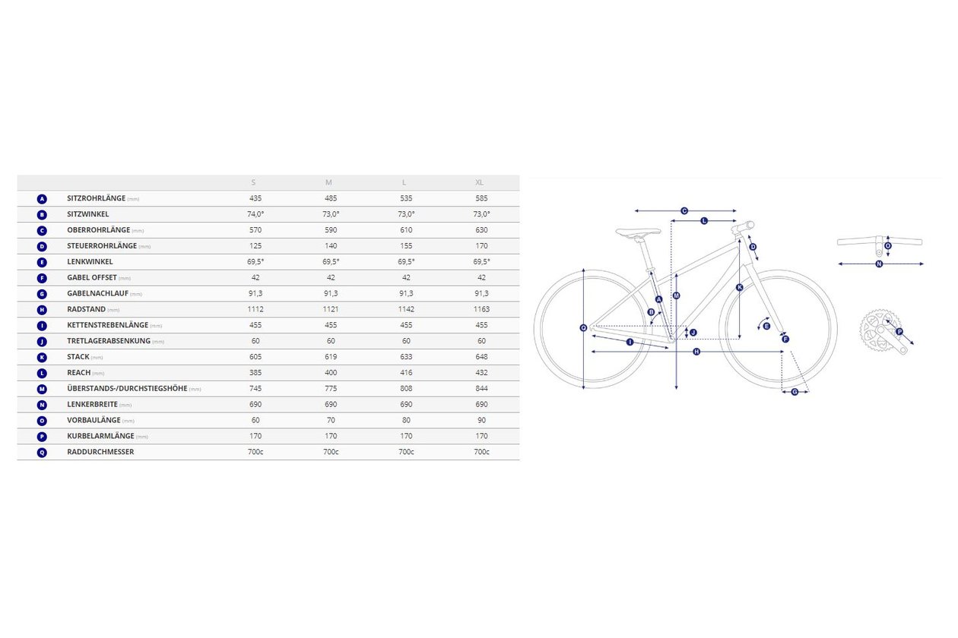Click the bicycle geometry diagram rear wheel
The image size is (958, 638).
pos(593,328)
